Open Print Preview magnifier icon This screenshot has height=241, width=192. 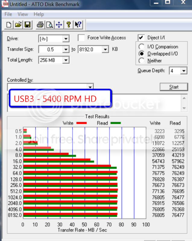50,25
